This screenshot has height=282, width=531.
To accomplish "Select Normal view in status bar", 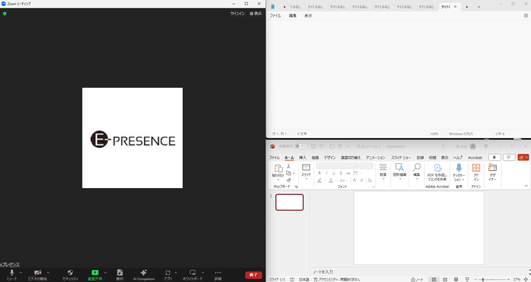I will tap(434, 279).
